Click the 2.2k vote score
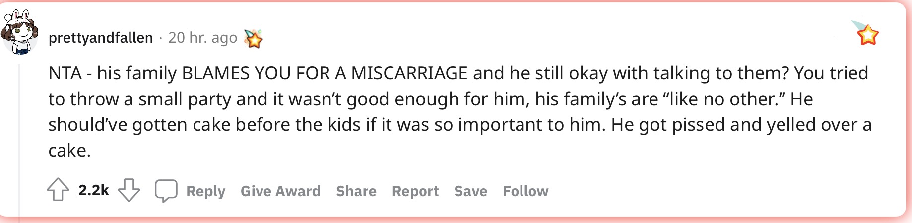The height and width of the screenshot is (223, 912). (x=93, y=190)
